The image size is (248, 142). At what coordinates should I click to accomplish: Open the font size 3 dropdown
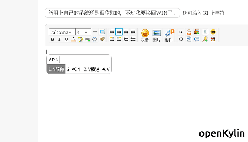pos(83,32)
